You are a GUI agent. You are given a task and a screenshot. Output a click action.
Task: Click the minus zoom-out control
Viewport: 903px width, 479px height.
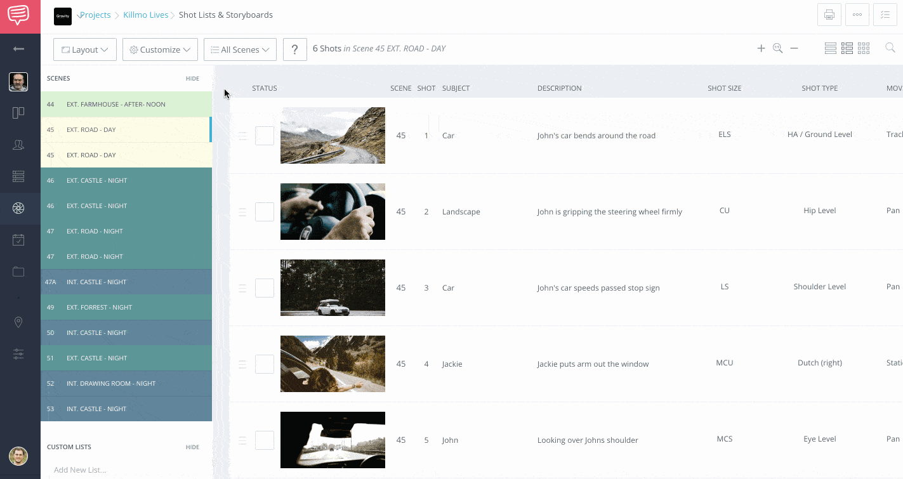(x=794, y=48)
